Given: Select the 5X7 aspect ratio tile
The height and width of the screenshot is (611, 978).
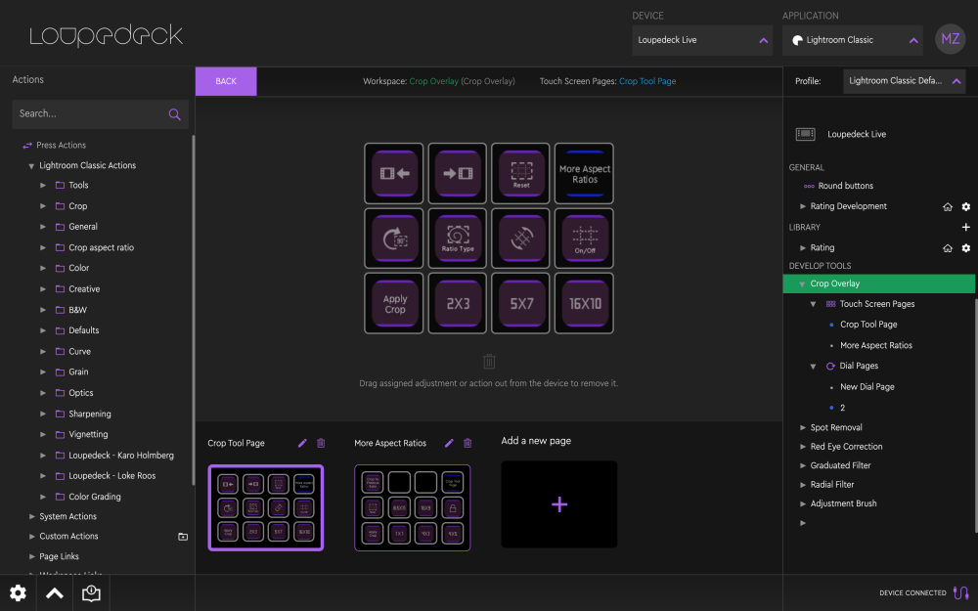Looking at the screenshot, I should tap(521, 303).
